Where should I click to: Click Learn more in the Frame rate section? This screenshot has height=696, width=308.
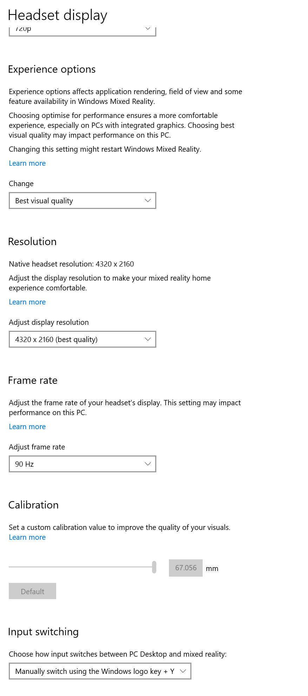click(27, 427)
